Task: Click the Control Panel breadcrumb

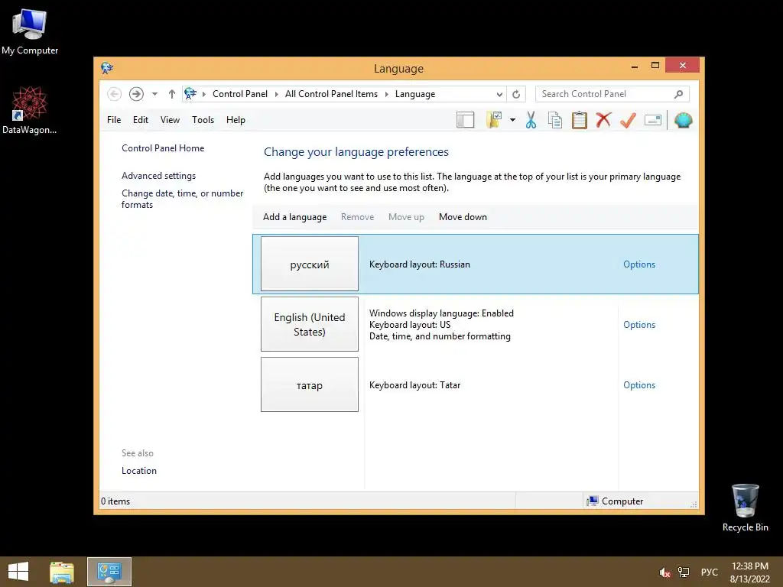Action: coord(239,94)
